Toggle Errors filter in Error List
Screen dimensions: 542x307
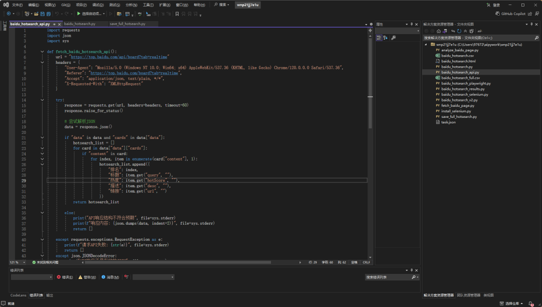click(65, 277)
